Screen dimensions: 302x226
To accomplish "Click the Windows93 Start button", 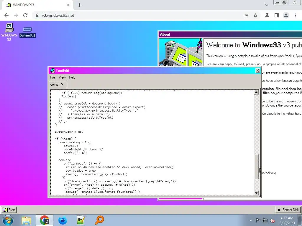I will click(x=9, y=210).
